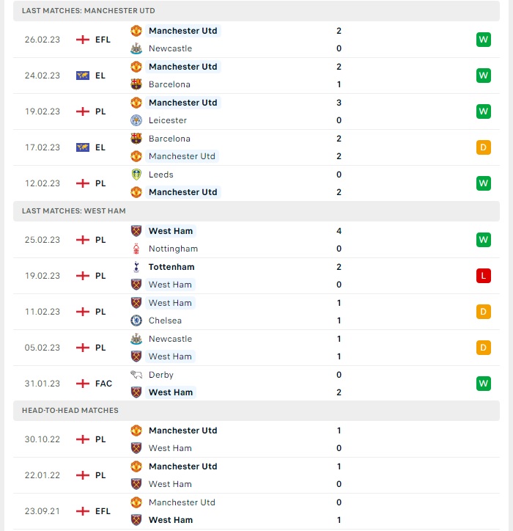Image resolution: width=513 pixels, height=531 pixels.
Task: Open the Last Matches: West Ham header
Action: [256, 211]
